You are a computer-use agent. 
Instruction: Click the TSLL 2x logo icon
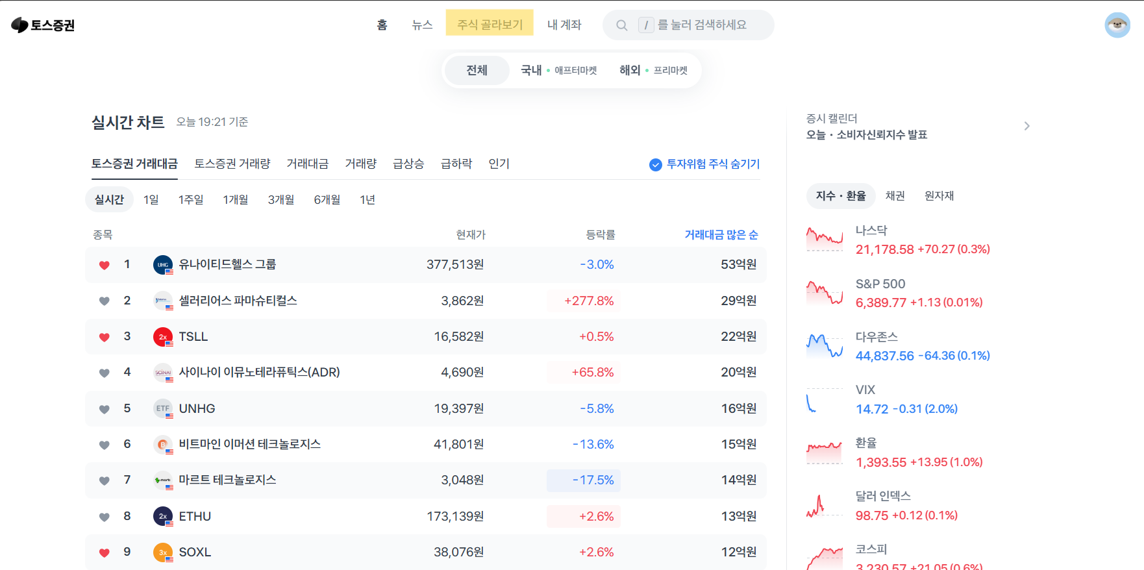pos(163,337)
